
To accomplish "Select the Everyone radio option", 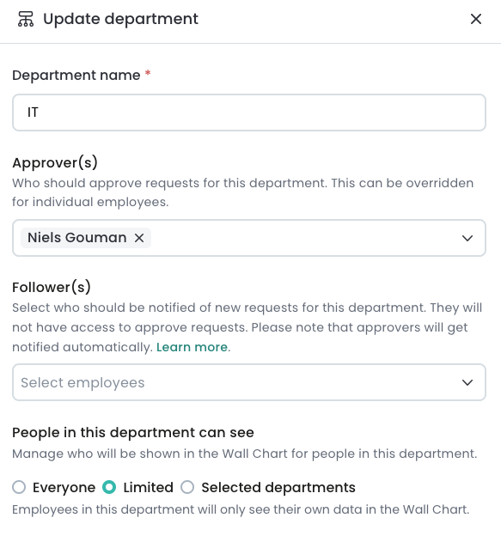I will coord(19,487).
